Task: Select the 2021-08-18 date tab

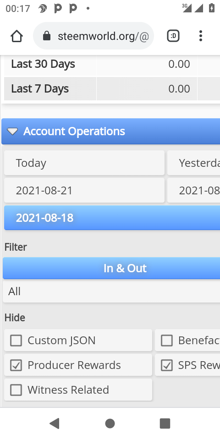Action: (112, 218)
